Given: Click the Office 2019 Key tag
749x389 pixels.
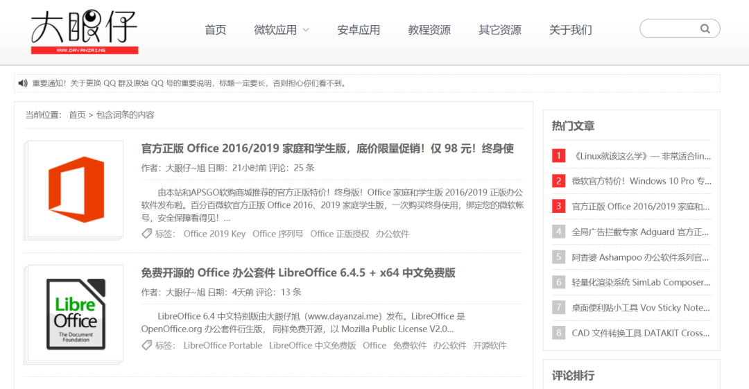Looking at the screenshot, I should 214,234.
